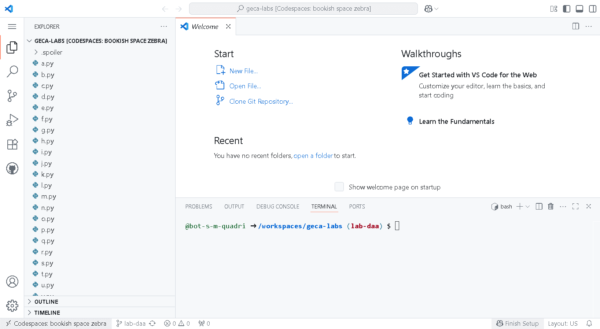Open the application hamburger menu
Image resolution: width=600 pixels, height=329 pixels.
click(x=12, y=26)
